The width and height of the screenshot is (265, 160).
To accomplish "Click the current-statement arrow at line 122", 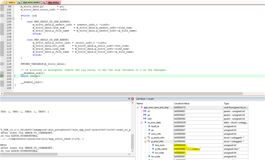I will [x=2, y=76].
